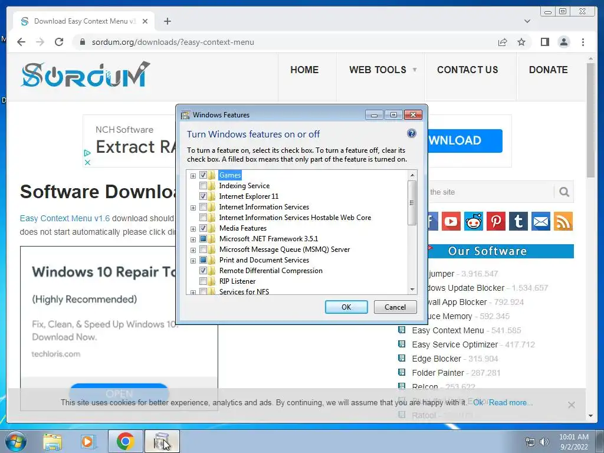604x453 pixels.
Task: Expand the Media Features node
Action: (x=193, y=229)
